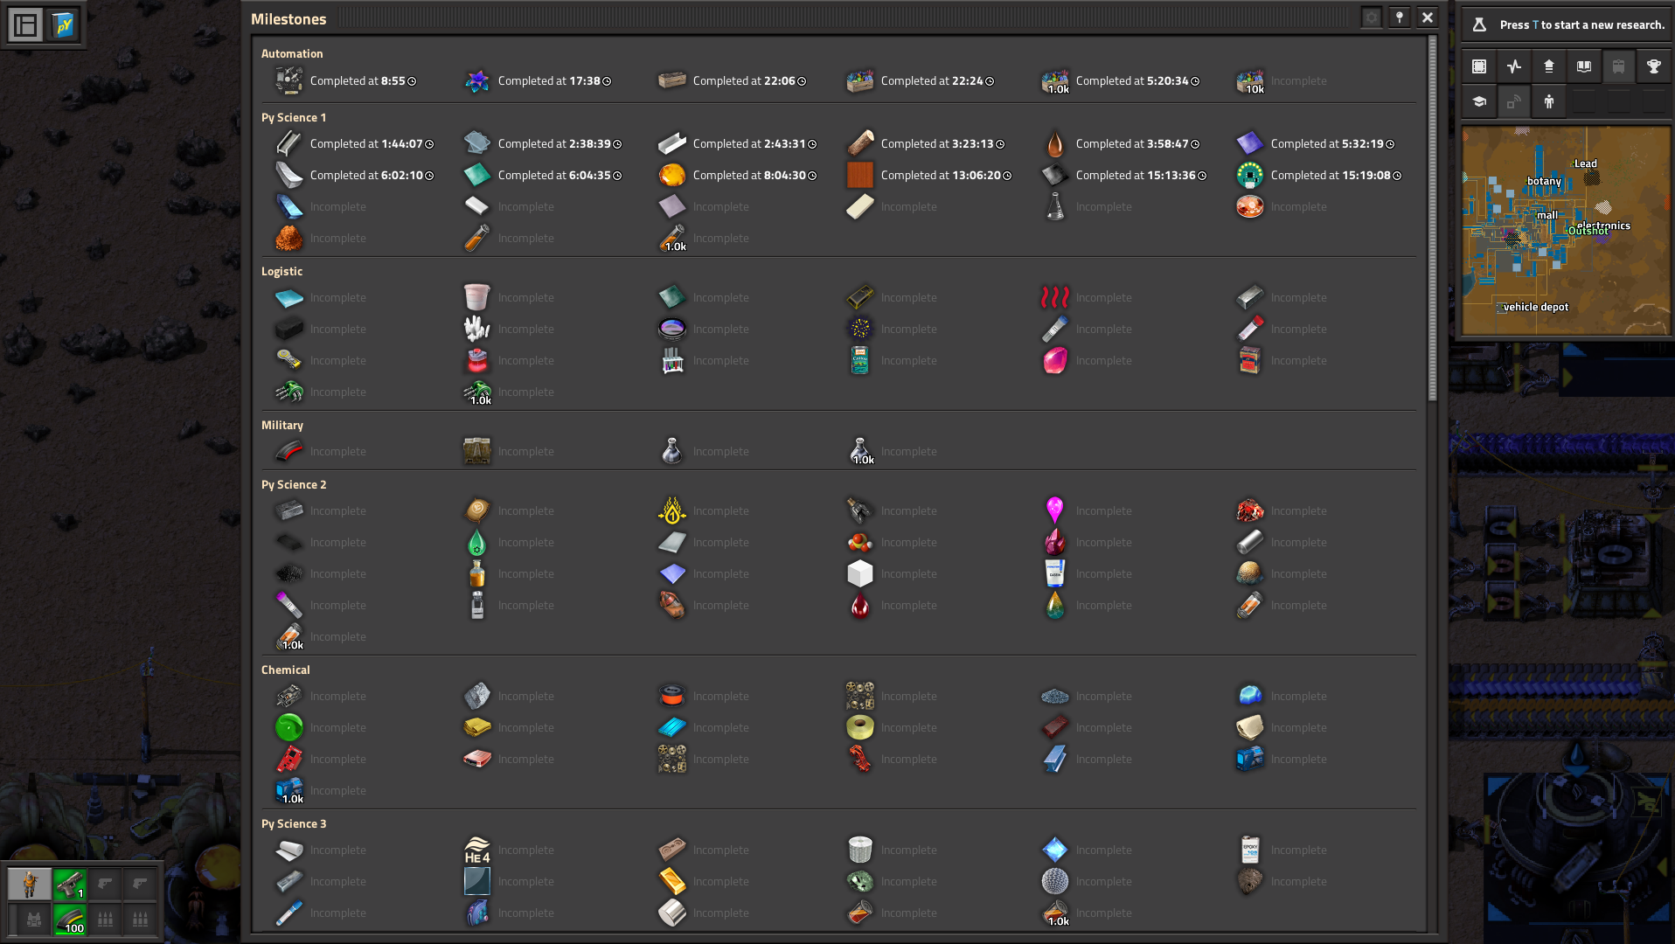Click the teal plate completed at 6:04:35
The image size is (1675, 944).
476,175
